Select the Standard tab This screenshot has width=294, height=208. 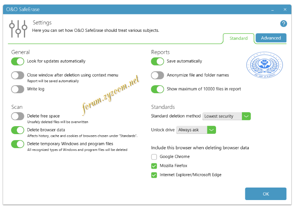(238, 38)
